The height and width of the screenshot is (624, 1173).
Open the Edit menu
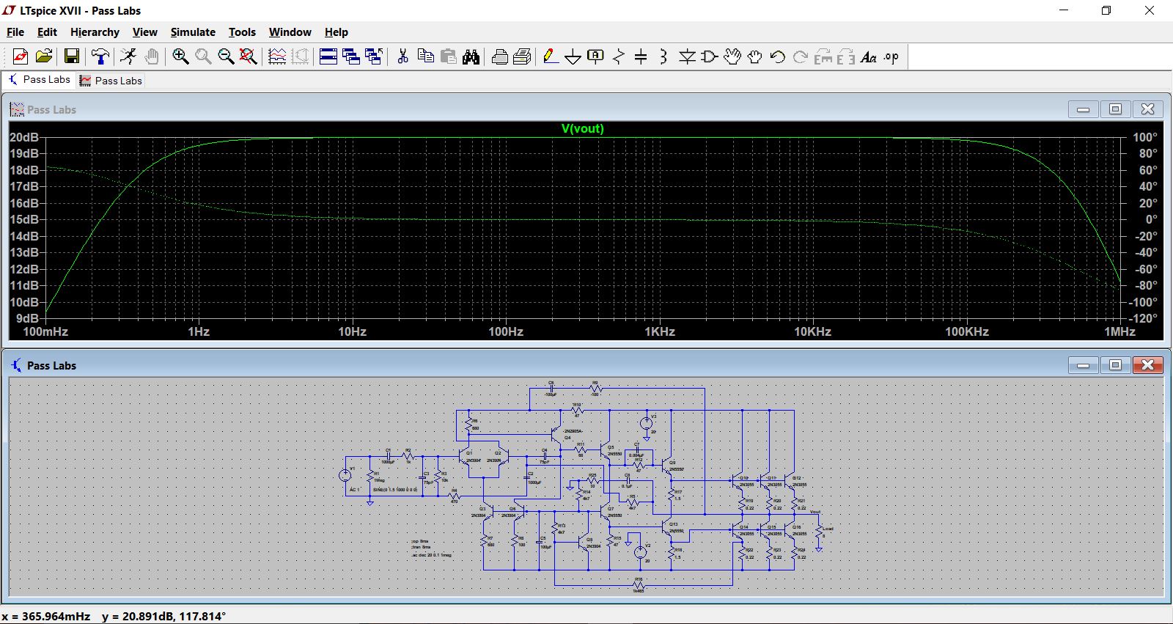point(47,32)
